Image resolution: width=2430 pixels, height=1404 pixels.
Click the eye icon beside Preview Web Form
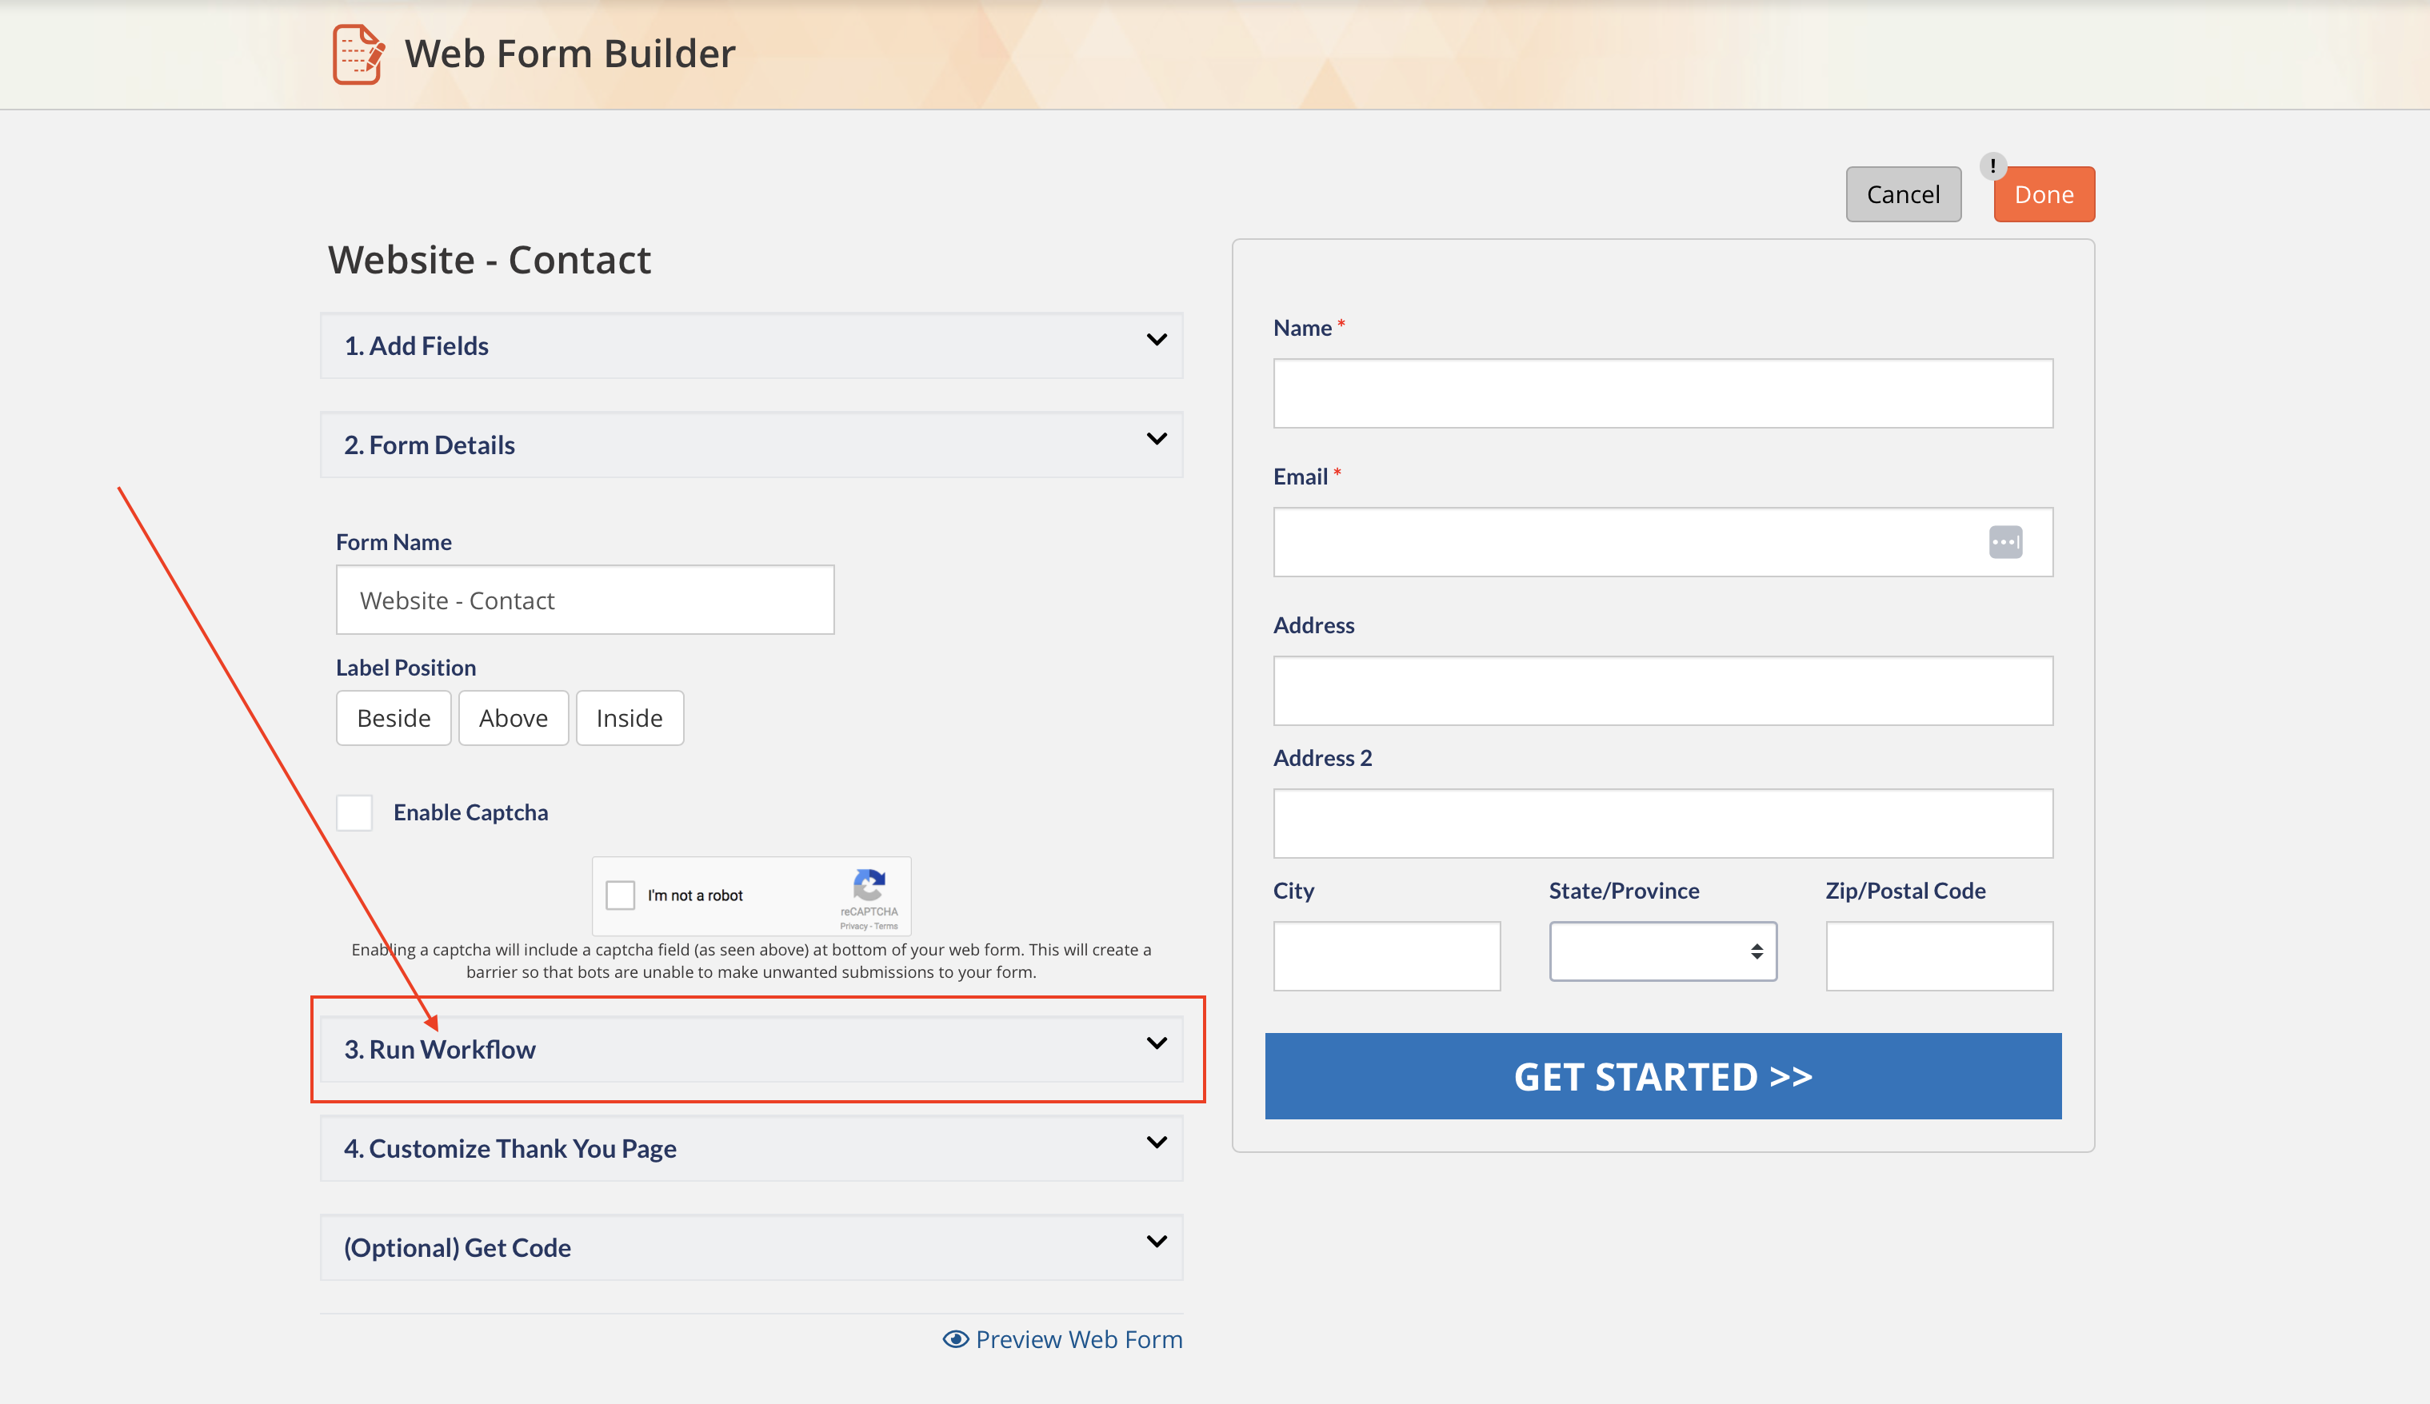pos(956,1339)
